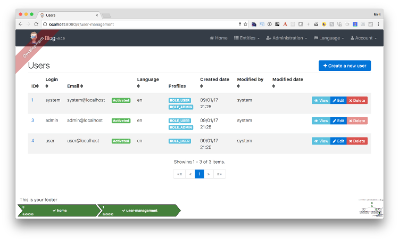Sort table by Email column

coord(75,86)
